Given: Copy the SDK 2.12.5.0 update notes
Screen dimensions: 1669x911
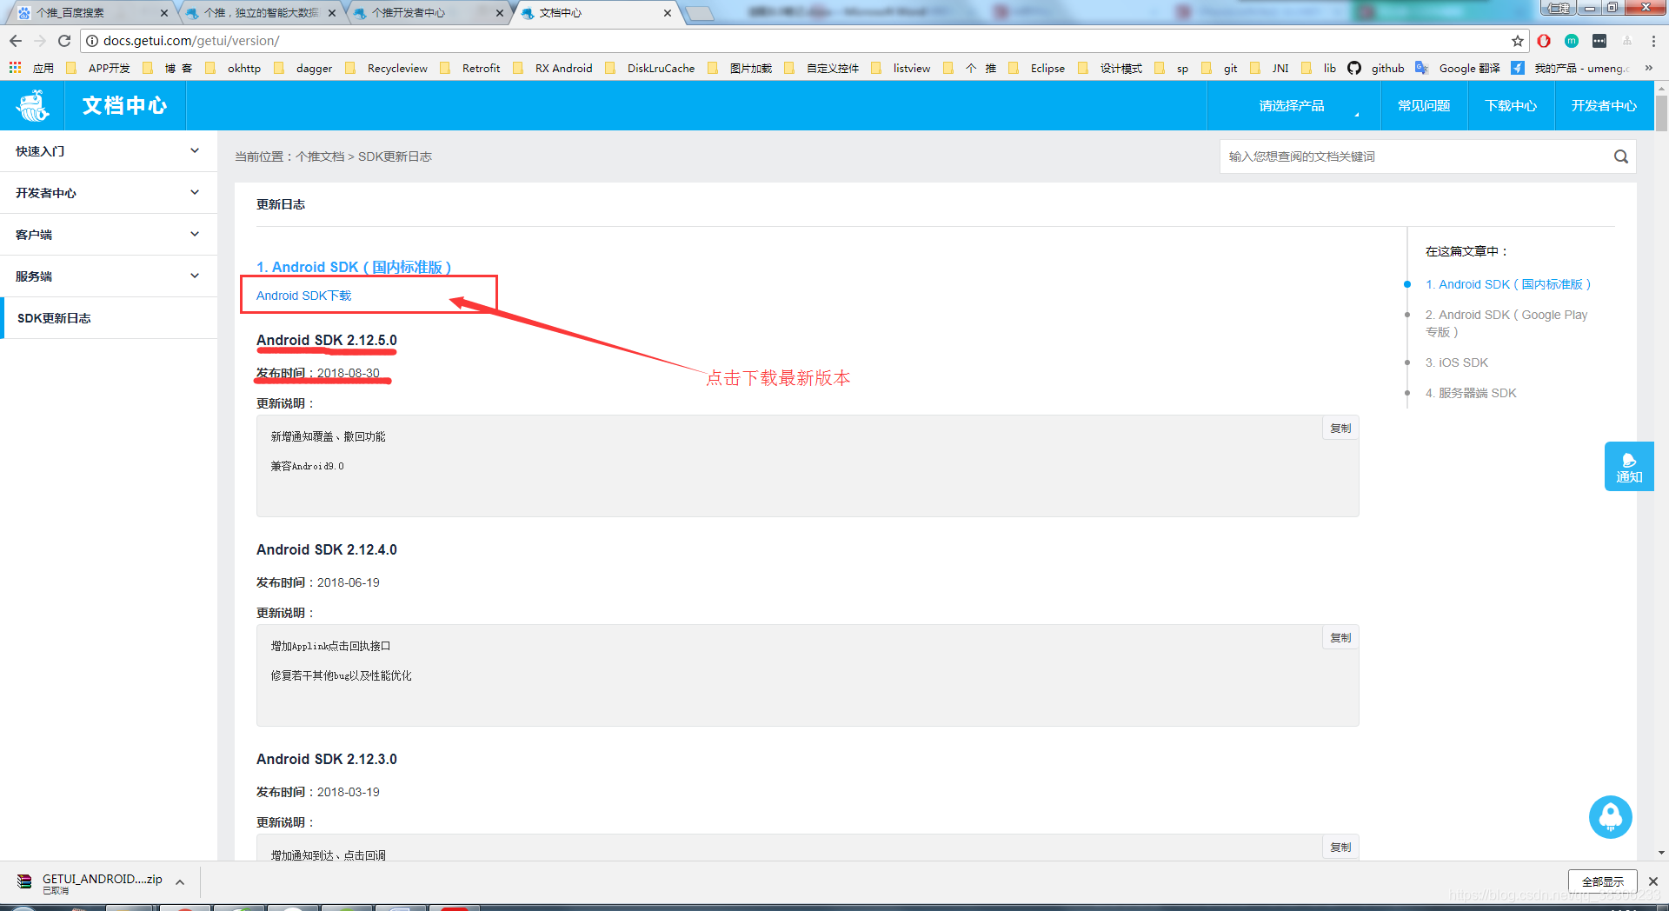Looking at the screenshot, I should [x=1340, y=429].
